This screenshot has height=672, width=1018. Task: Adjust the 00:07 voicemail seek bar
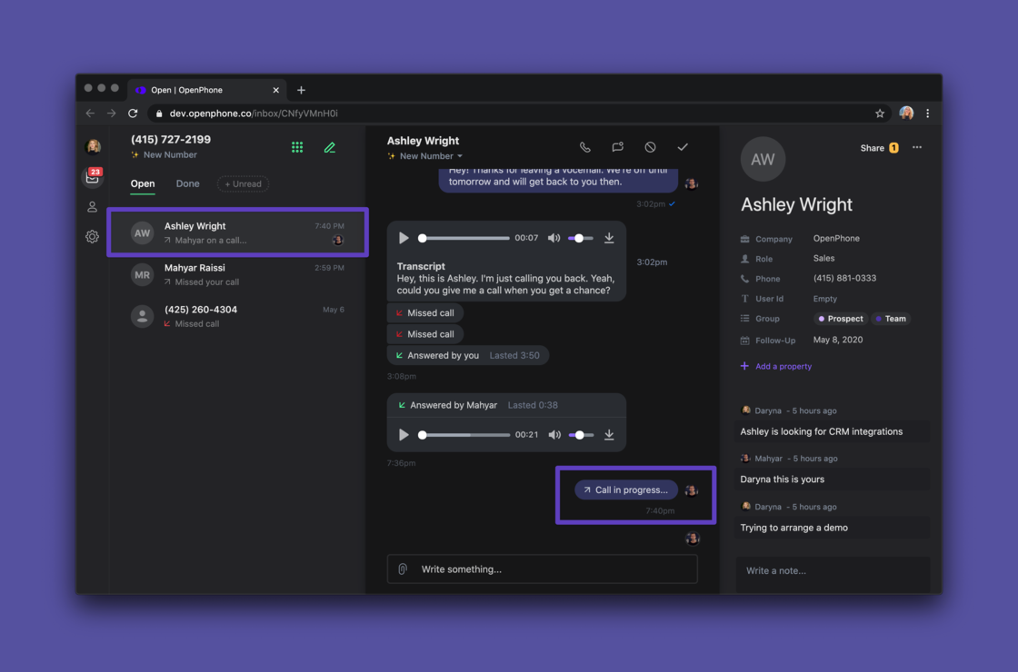tap(465, 238)
